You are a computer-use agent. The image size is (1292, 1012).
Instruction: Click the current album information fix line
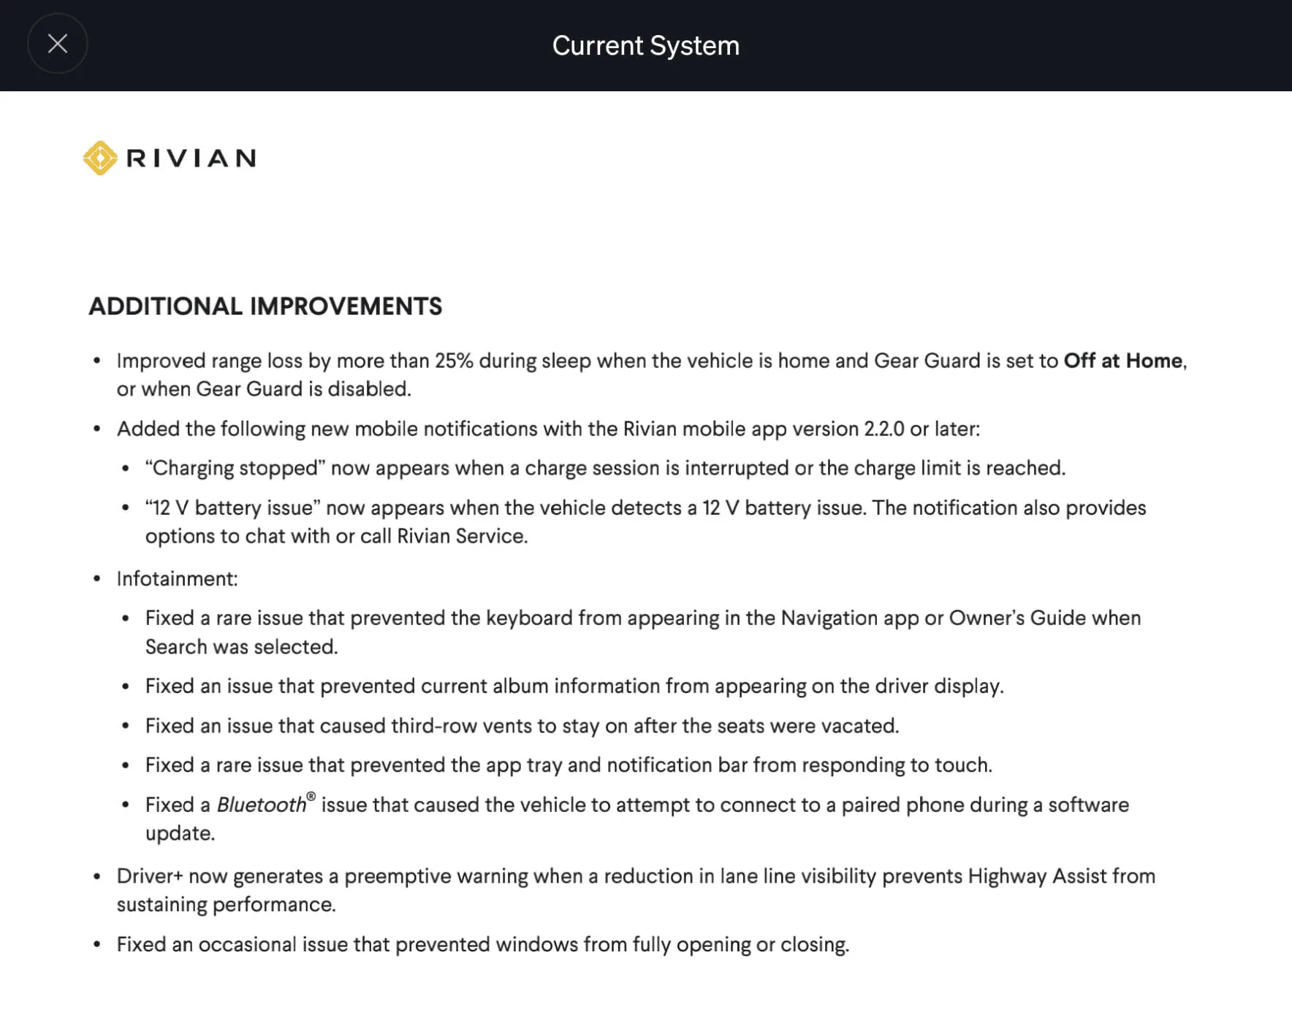pos(574,686)
